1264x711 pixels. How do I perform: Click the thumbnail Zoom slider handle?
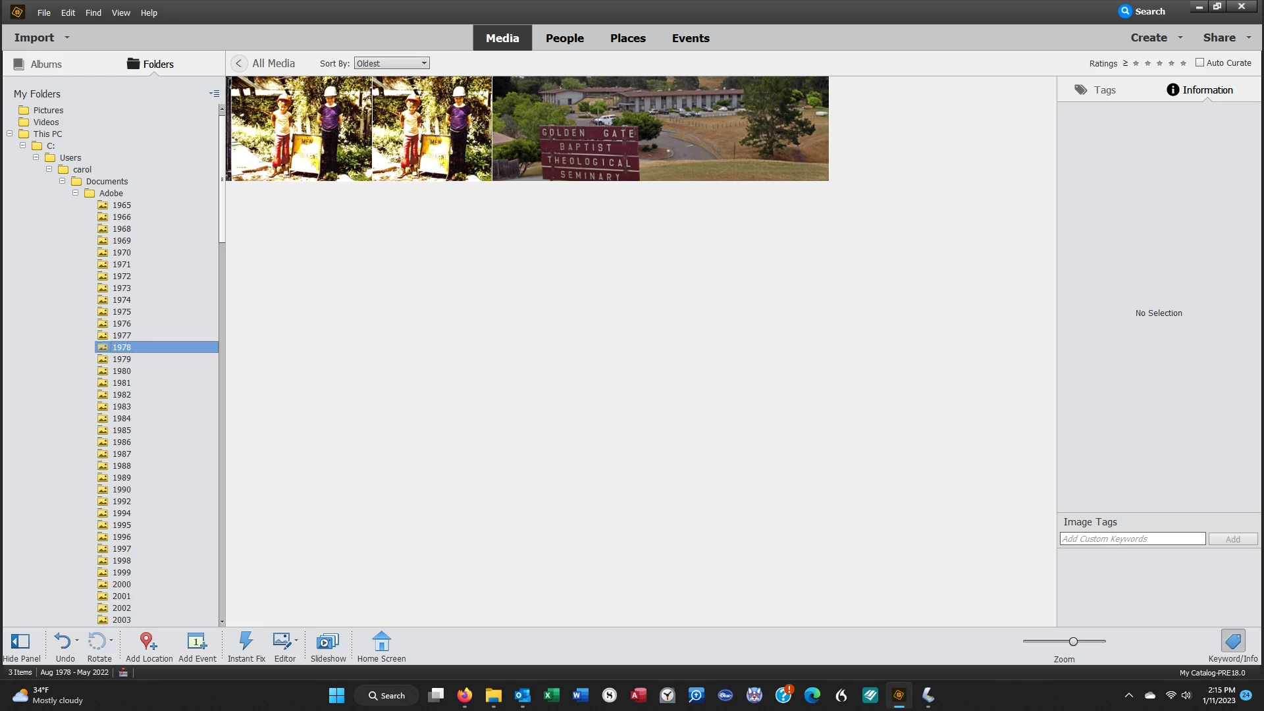pos(1073,641)
